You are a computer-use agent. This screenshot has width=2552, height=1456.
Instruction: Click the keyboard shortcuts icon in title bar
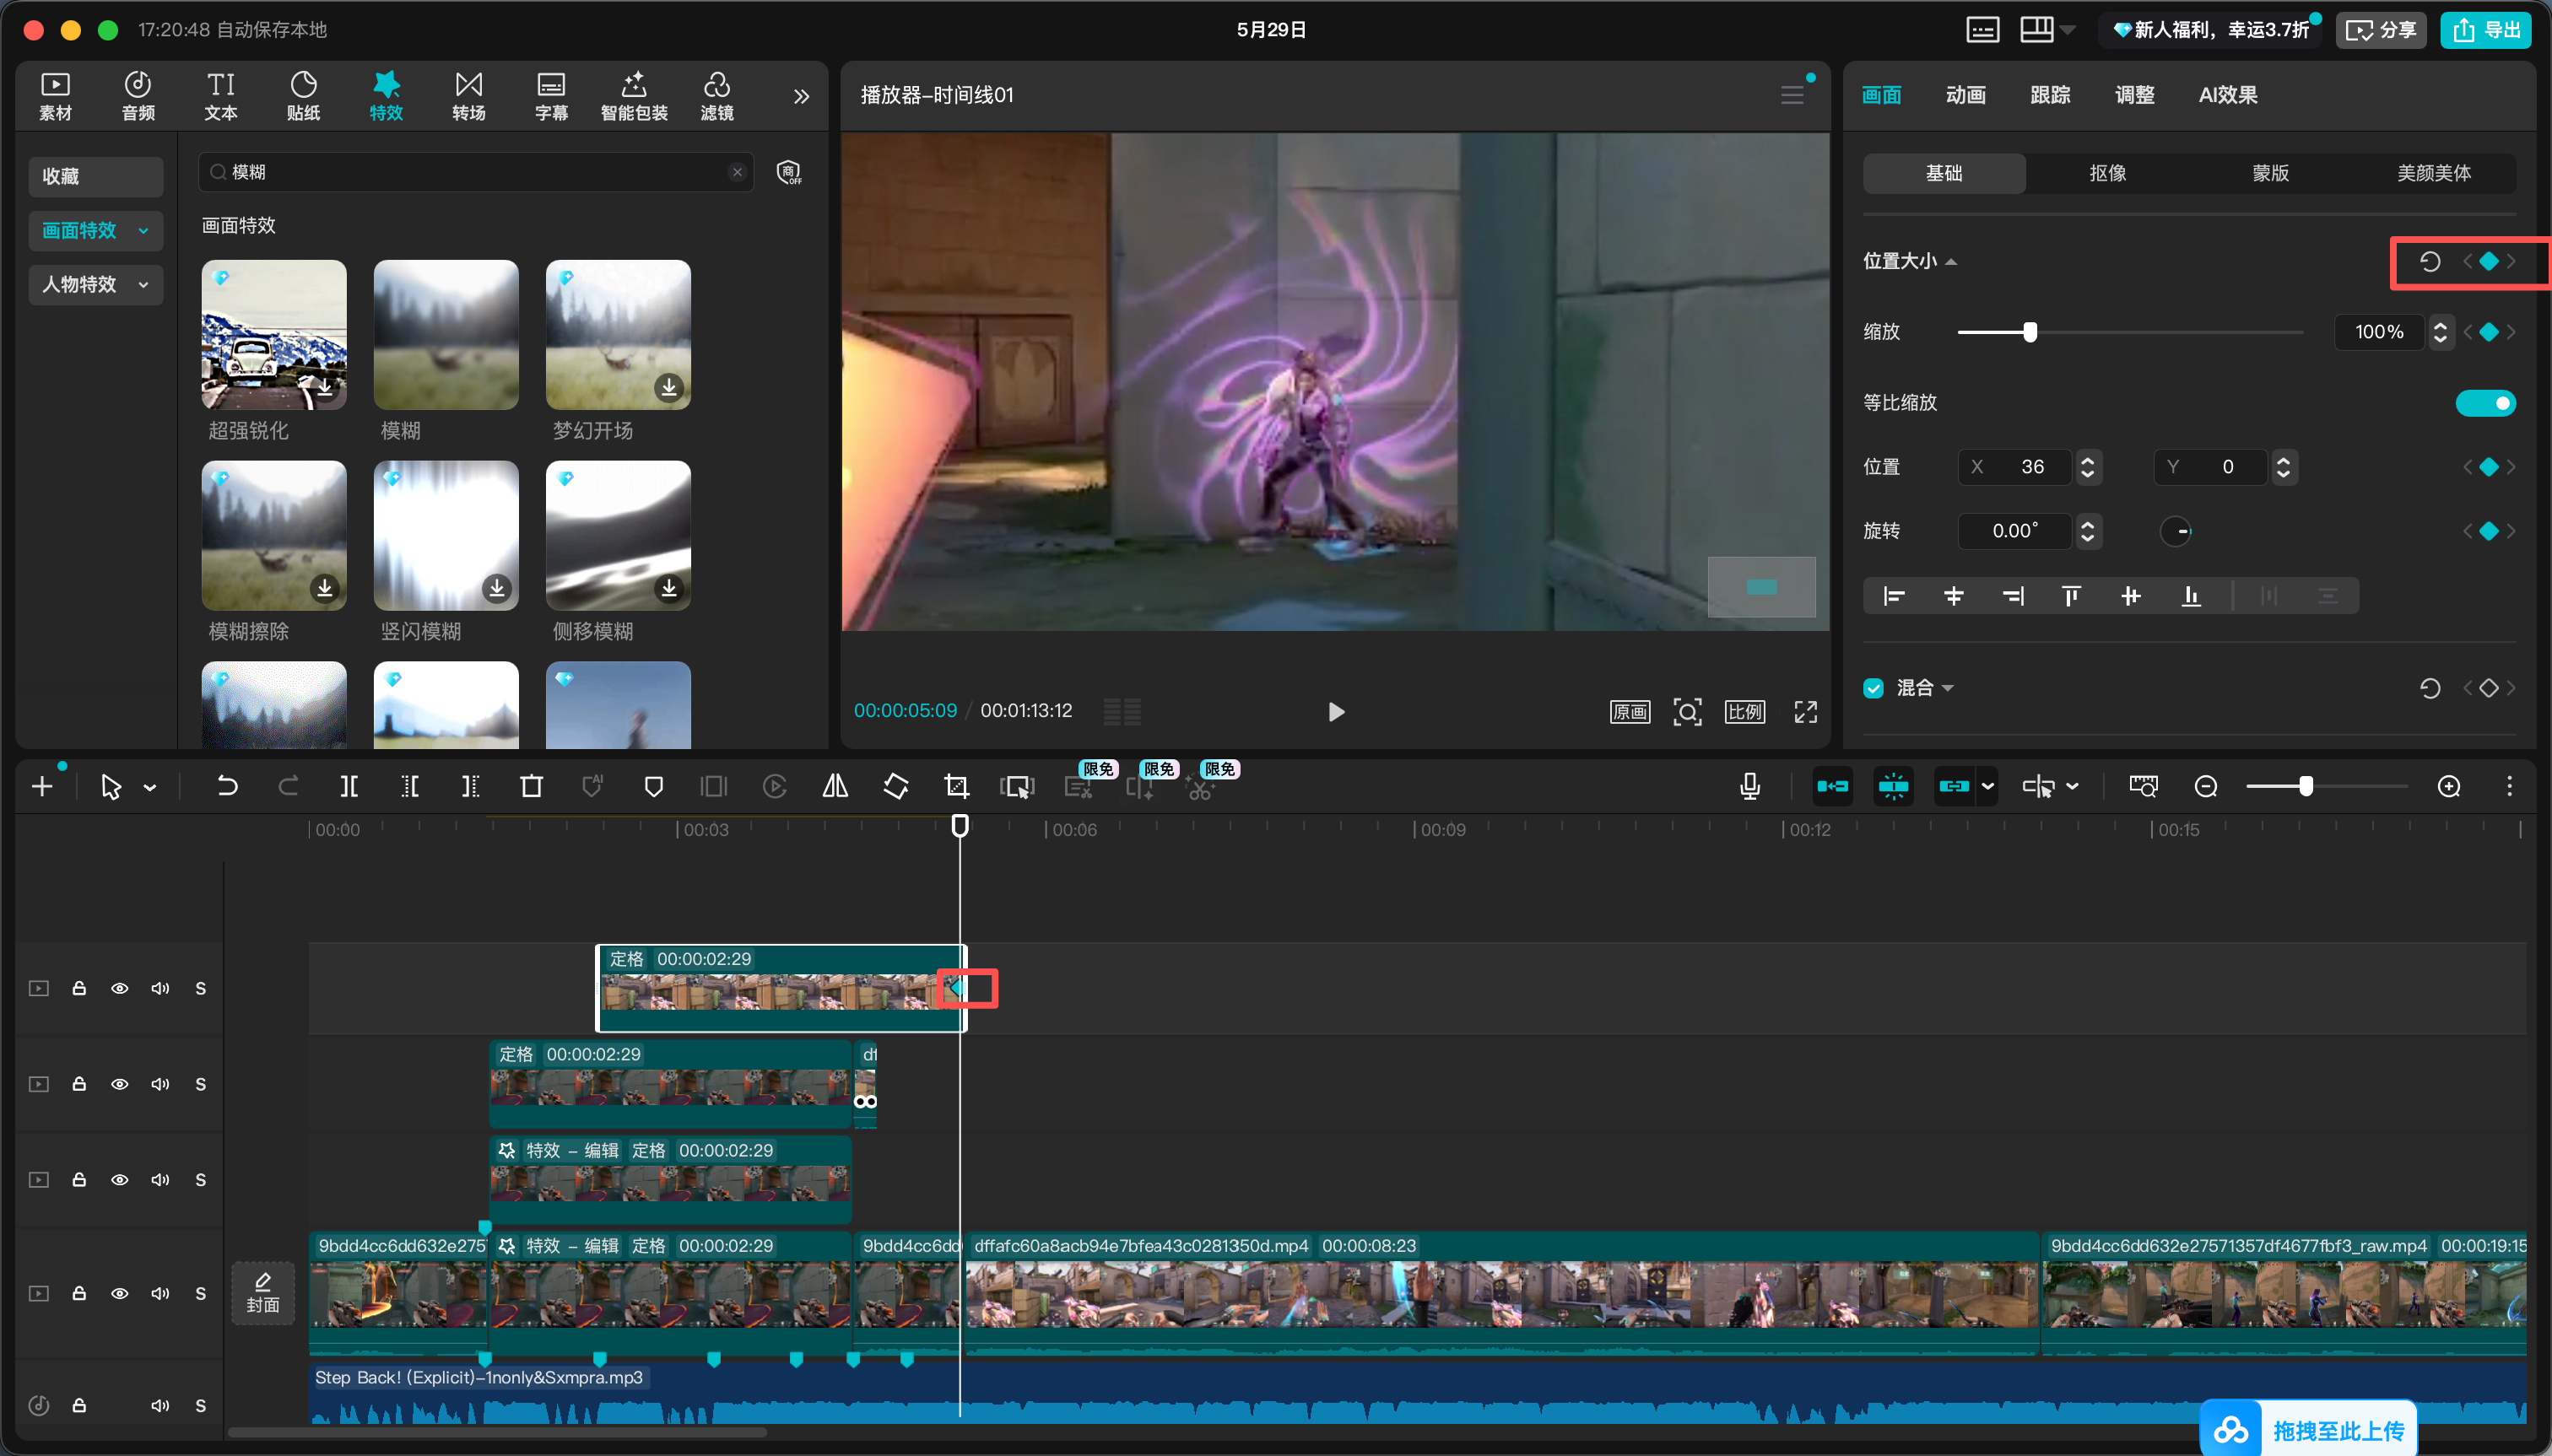click(1982, 30)
